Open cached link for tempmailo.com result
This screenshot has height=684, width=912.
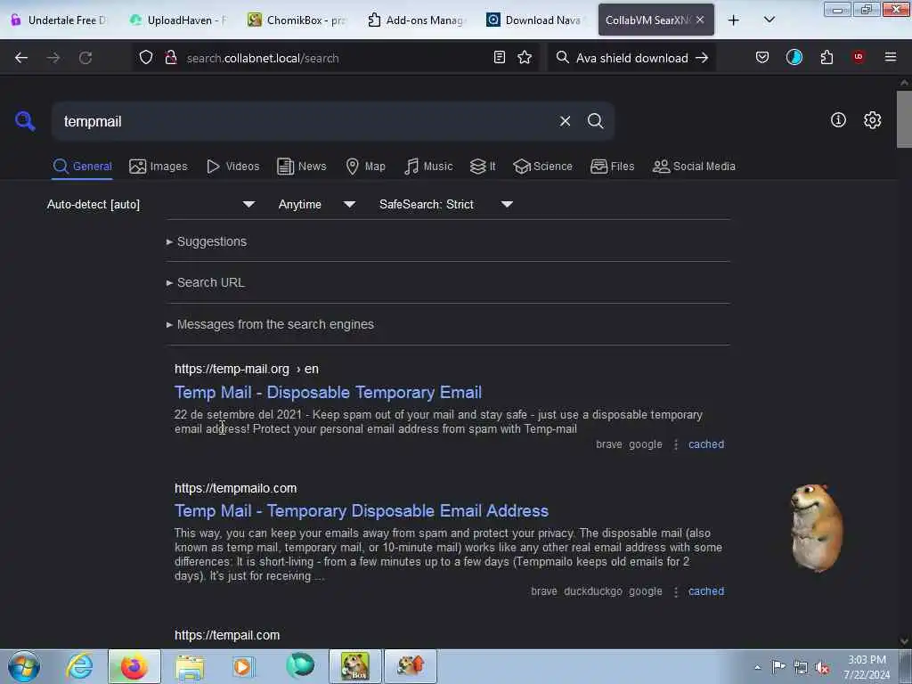[x=706, y=591]
